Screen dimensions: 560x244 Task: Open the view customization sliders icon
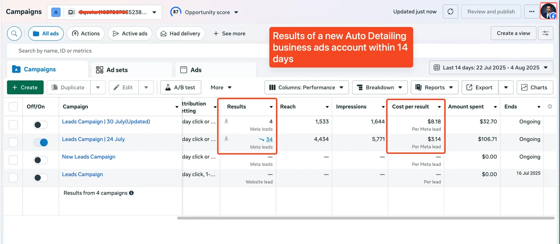(x=546, y=33)
